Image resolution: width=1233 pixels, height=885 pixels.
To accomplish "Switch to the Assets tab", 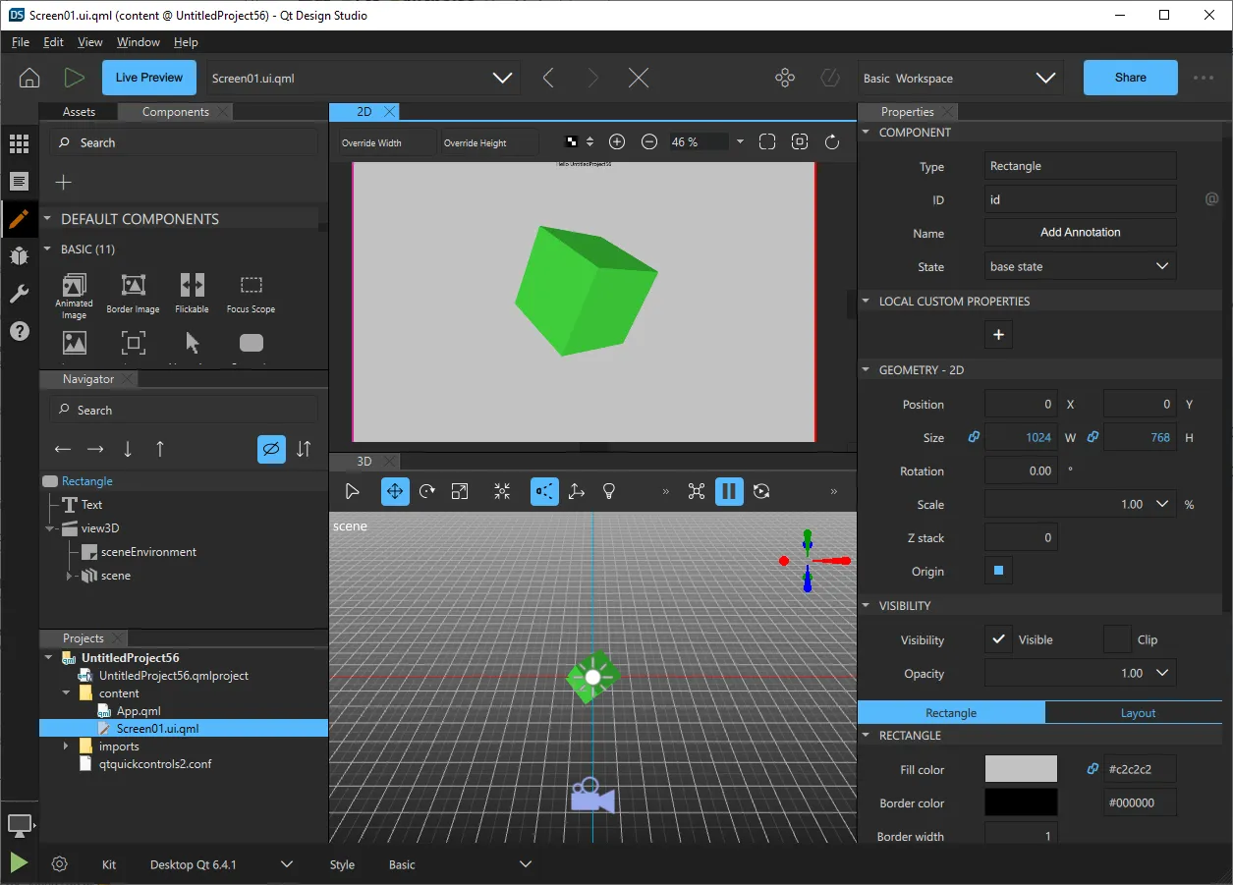I will (x=79, y=112).
